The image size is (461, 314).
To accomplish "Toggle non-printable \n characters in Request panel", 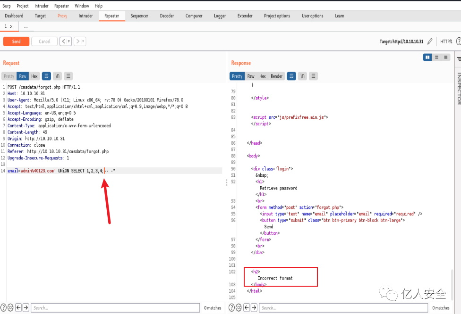I will [58, 76].
